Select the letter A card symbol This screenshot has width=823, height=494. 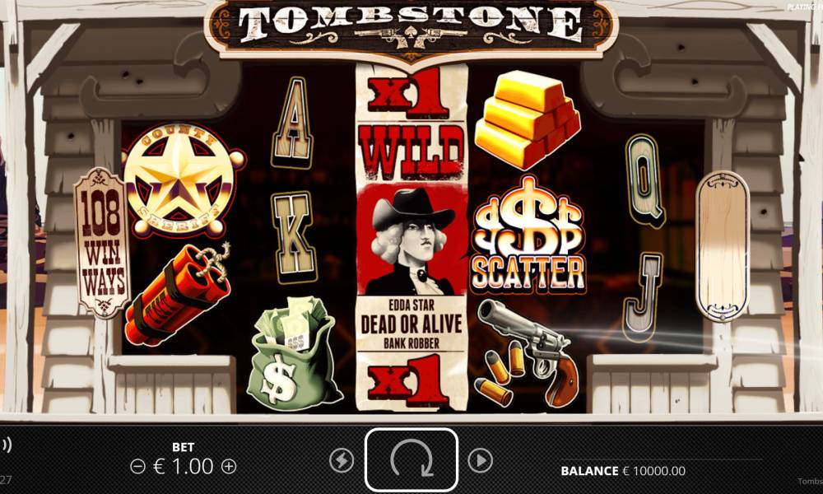tap(293, 123)
